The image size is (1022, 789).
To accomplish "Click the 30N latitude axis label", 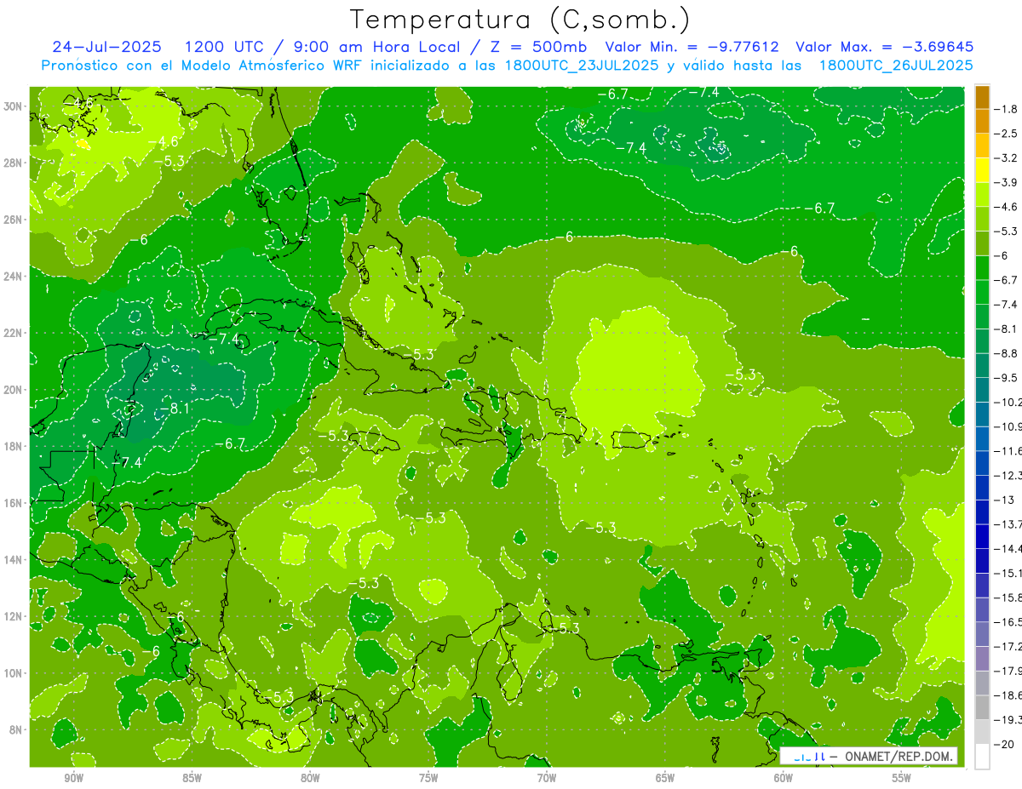I will (14, 106).
